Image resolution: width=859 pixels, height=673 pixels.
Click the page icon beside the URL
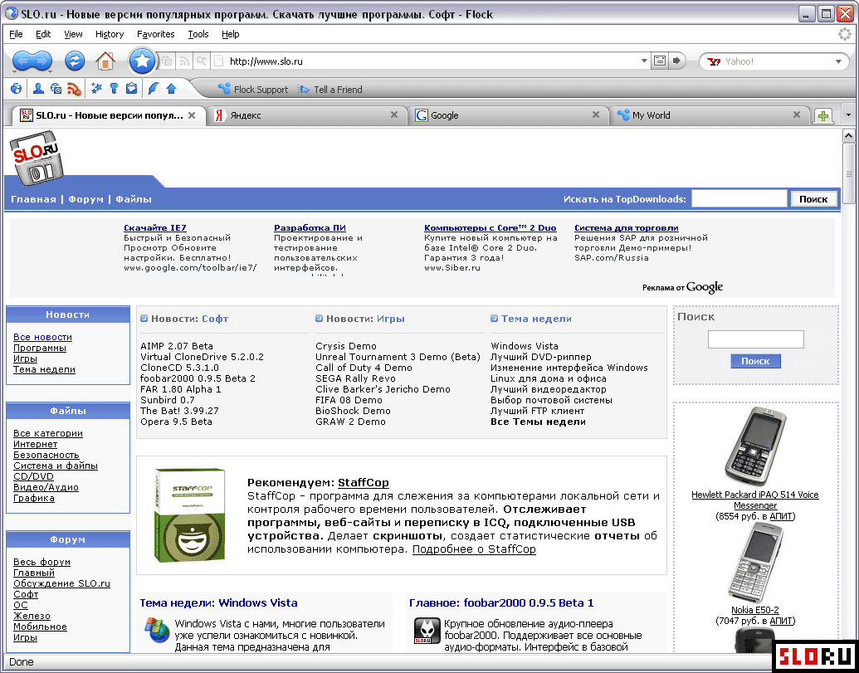tap(218, 61)
